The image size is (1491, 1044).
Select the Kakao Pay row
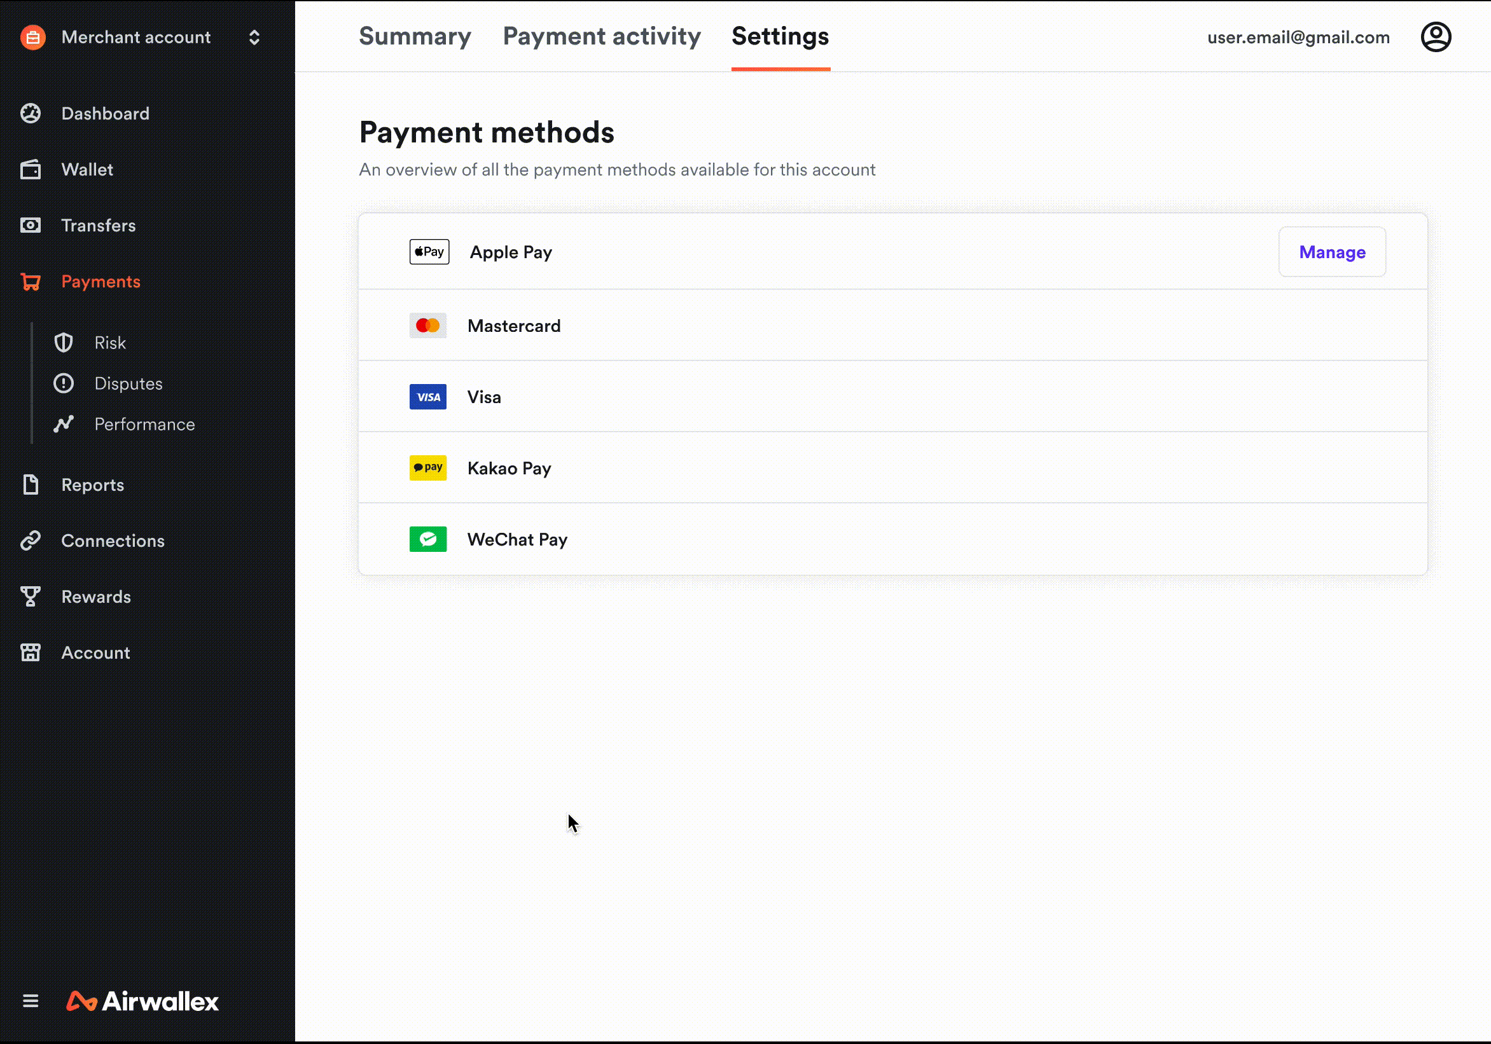click(509, 468)
